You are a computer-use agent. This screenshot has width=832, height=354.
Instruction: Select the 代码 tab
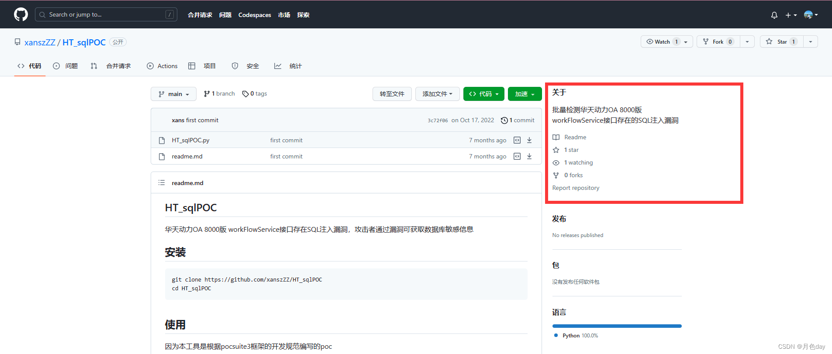pos(30,66)
